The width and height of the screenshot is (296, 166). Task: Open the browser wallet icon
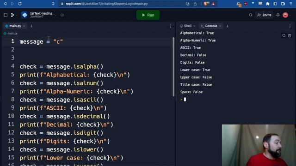(283, 4)
